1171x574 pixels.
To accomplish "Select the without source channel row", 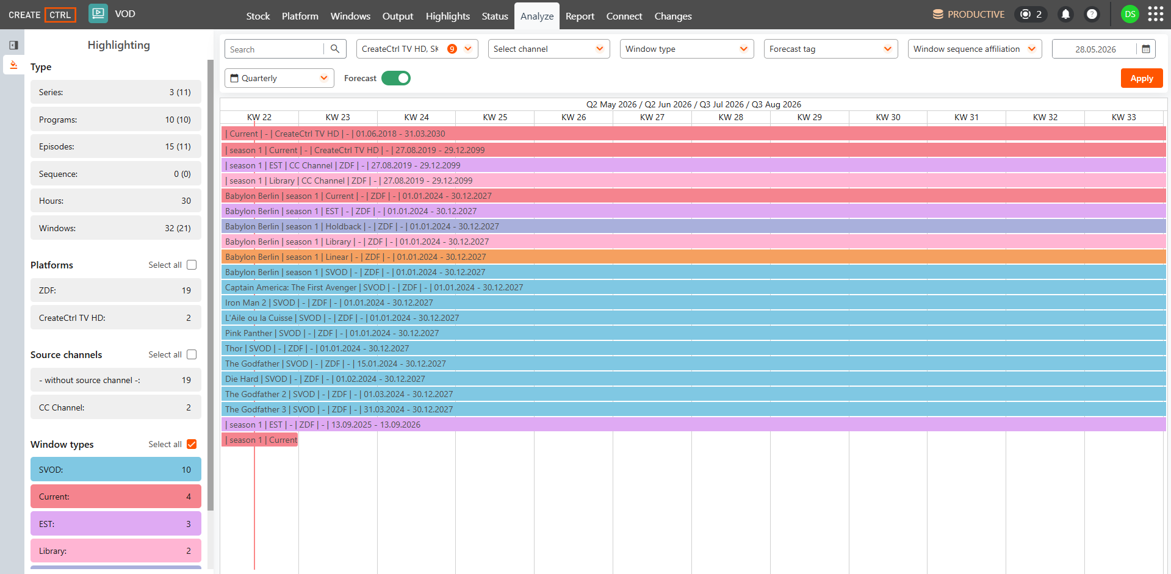I will [116, 380].
